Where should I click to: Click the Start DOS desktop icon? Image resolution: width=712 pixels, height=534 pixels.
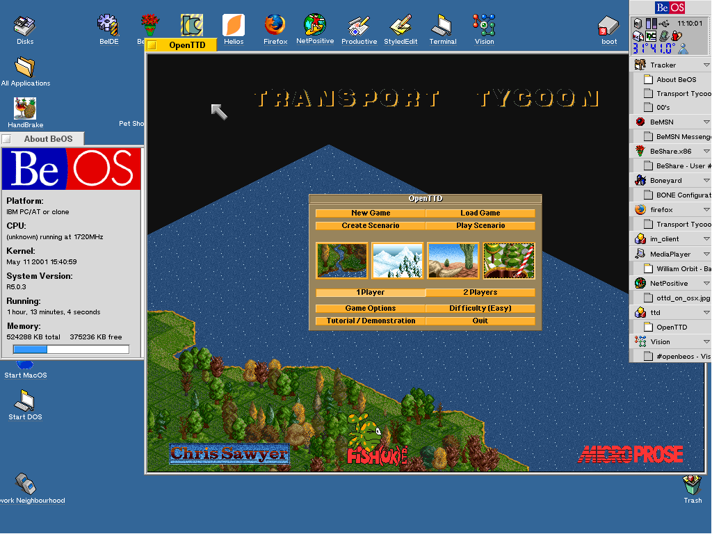25,405
